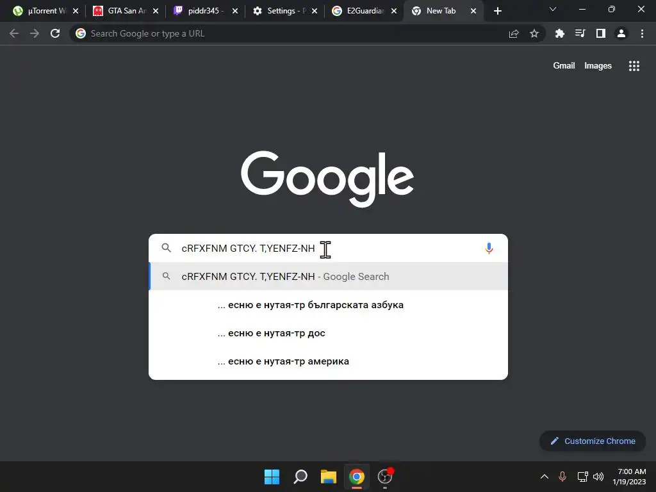Image resolution: width=656 pixels, height=492 pixels.
Task: Open OBS Studio from the taskbar
Action: click(x=385, y=476)
